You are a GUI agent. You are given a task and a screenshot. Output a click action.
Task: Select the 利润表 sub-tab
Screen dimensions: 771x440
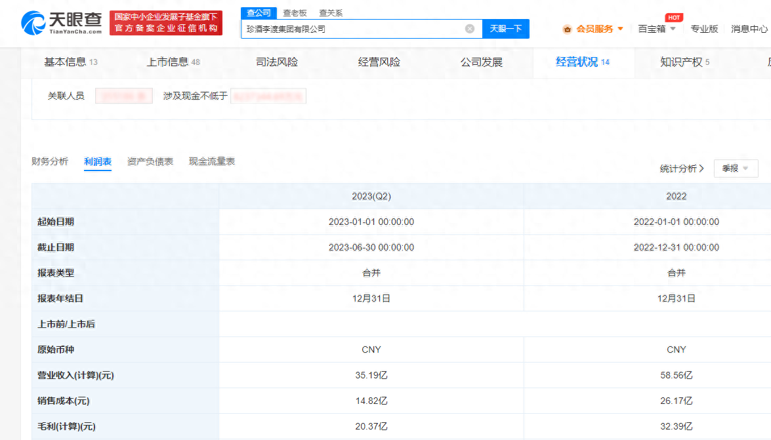(x=98, y=161)
